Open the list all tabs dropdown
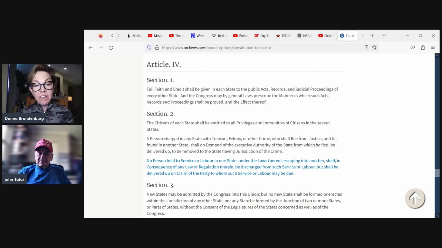Screen dimensions: 442x248 [x=384, y=35]
